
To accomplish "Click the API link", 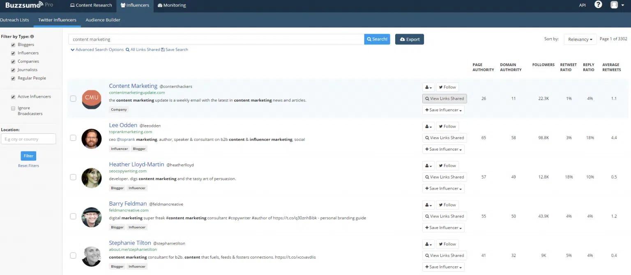I will 582,5.
